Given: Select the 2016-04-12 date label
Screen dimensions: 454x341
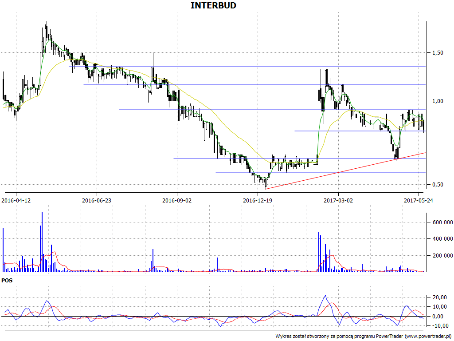Looking at the screenshot, I should tap(16, 200).
